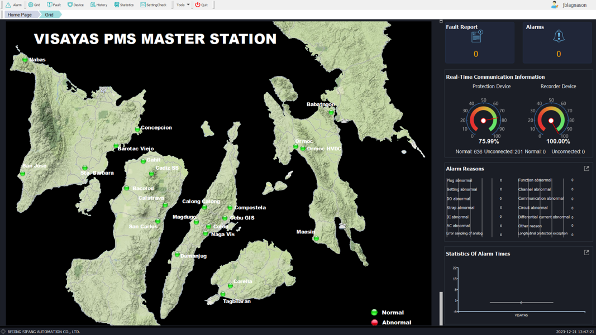Switch to the Home Page tab
596x335 pixels.
[18, 15]
